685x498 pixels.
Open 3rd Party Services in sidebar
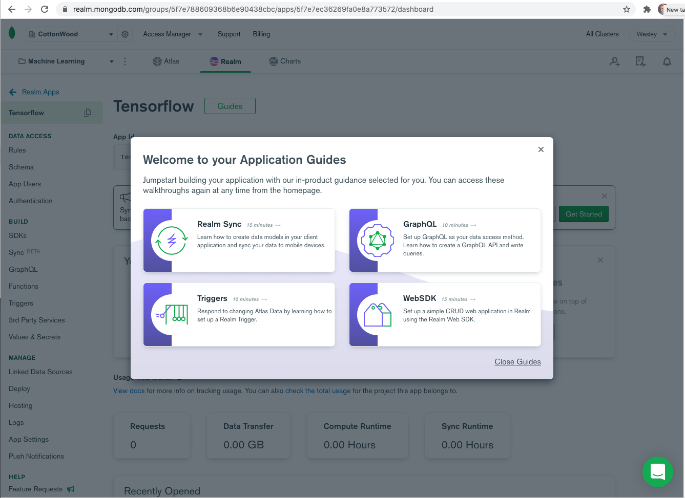(x=37, y=320)
